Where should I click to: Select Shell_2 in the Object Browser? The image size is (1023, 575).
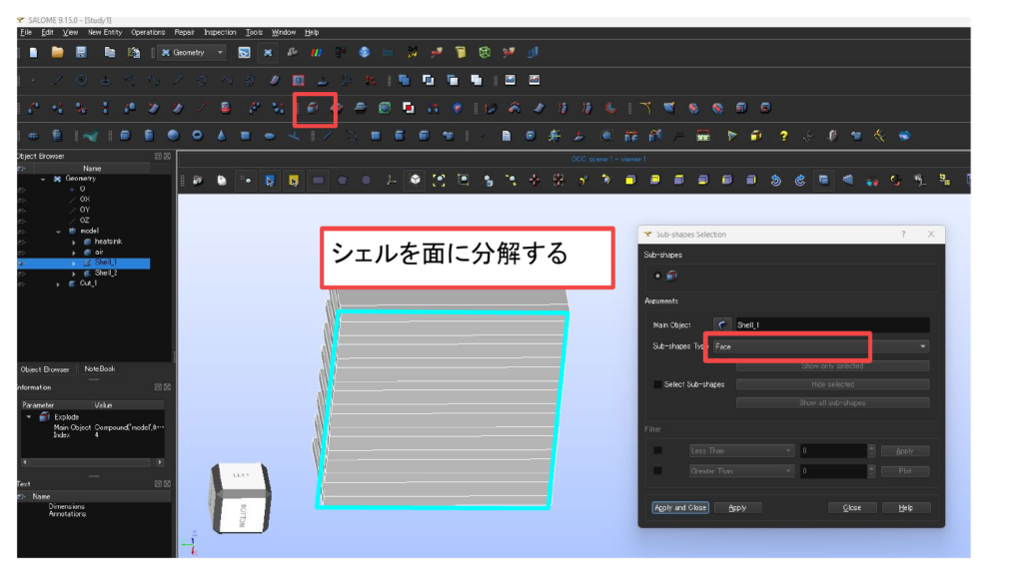point(106,273)
